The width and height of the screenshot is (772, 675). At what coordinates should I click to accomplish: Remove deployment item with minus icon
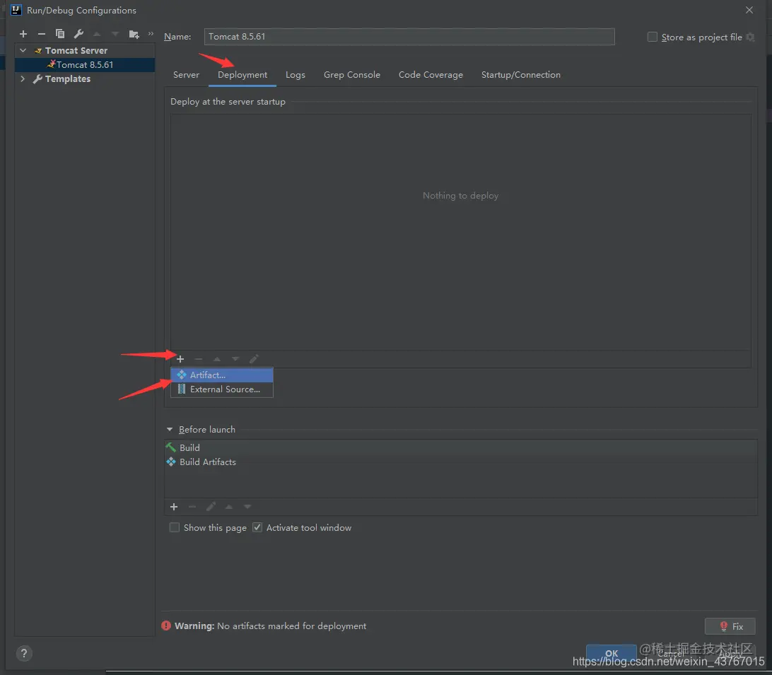[199, 359]
